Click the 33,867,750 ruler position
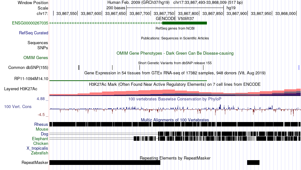The width and height of the screenshot is (301, 170). pos(164,14)
